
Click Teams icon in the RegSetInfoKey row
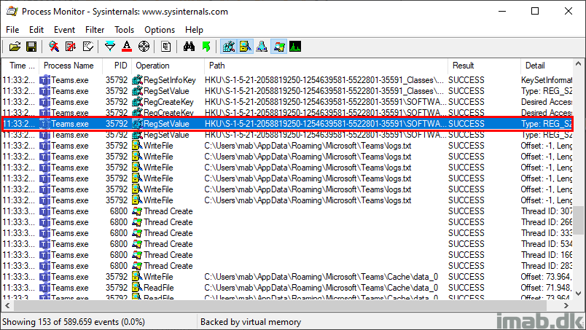coord(45,80)
